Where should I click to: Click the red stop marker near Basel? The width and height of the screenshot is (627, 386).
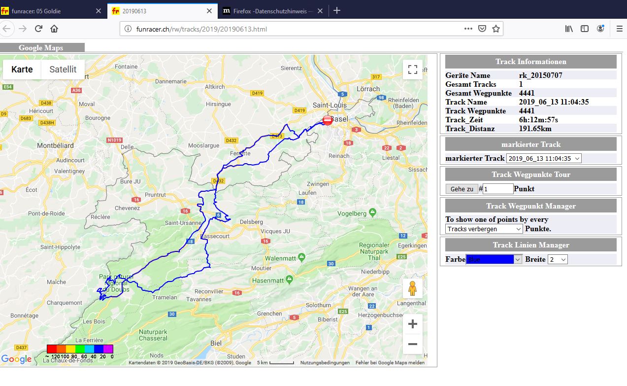(328, 120)
